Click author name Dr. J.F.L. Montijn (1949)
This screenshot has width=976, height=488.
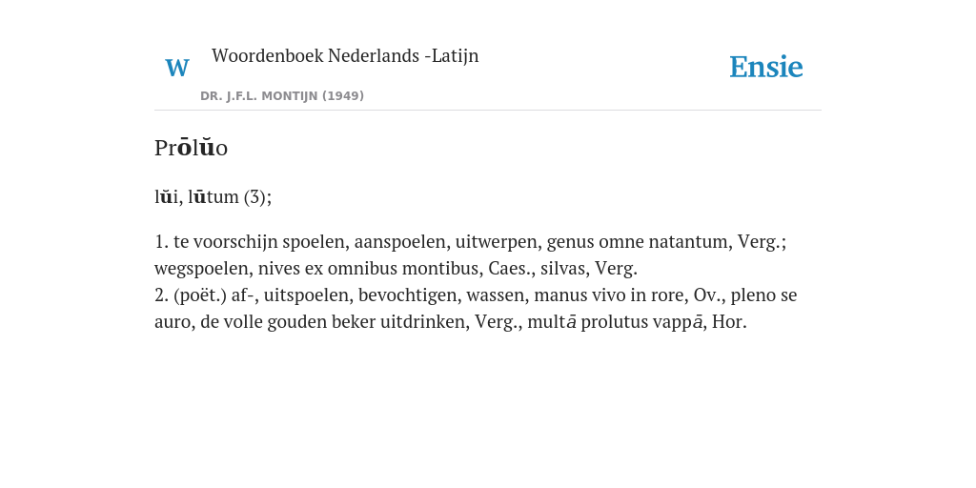282,96
